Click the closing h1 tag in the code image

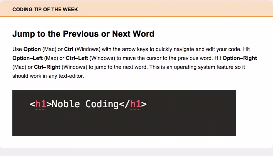pos(133,104)
